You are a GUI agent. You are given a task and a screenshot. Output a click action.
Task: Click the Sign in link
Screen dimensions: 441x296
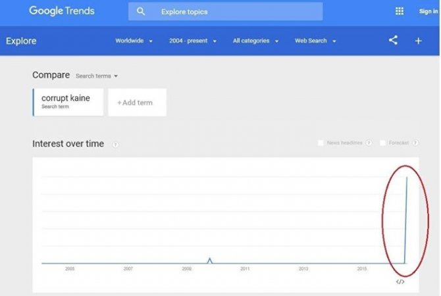pyautogui.click(x=428, y=11)
